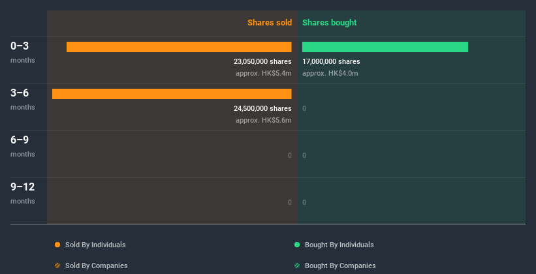
Task: Click the 9–12 months shares sold zero
Action: (289, 202)
